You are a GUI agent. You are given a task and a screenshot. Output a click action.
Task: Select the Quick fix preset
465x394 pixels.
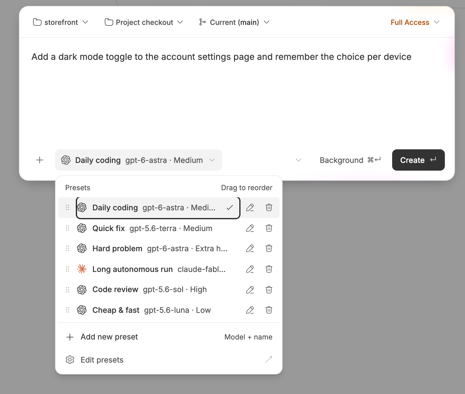(158, 228)
